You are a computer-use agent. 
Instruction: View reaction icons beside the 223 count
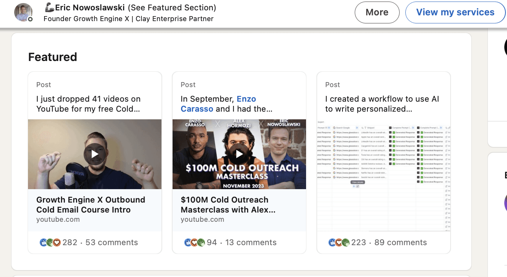coord(339,242)
